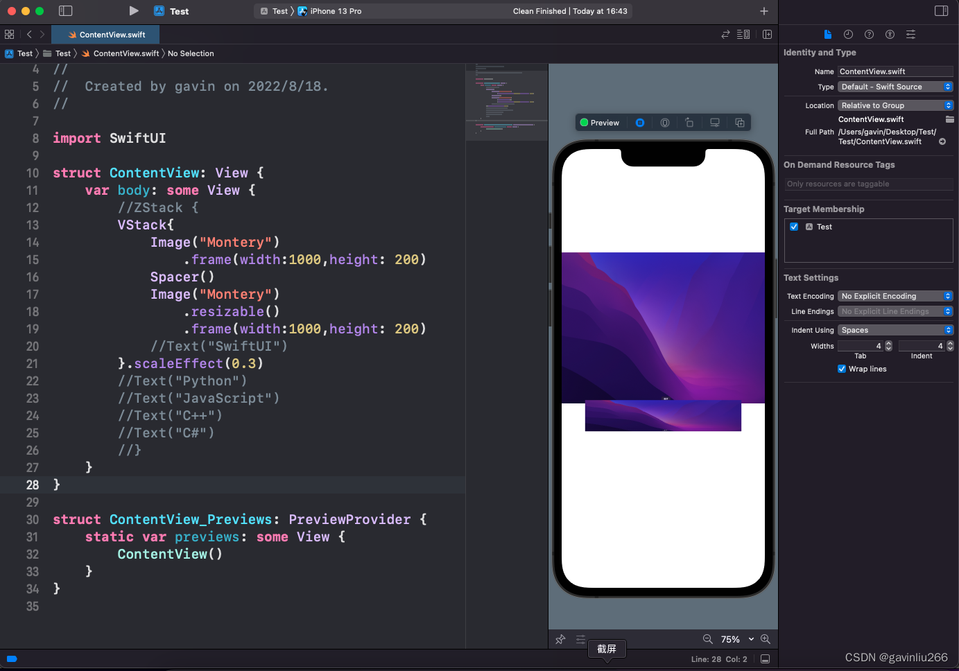The image size is (959, 671).
Task: Toggle Test target membership checkbox
Action: click(794, 227)
